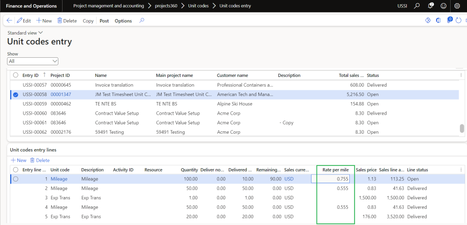Click the Unit codes breadcrumb item
The image size is (467, 225).
coord(198,6)
